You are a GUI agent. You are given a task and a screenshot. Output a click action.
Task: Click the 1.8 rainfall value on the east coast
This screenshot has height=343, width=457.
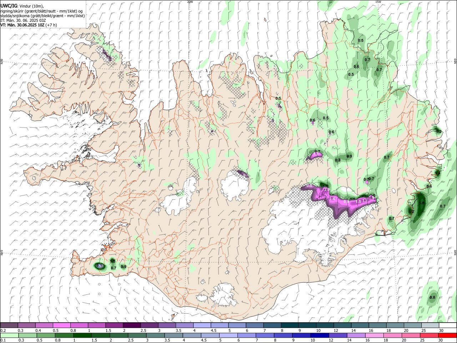(422, 203)
